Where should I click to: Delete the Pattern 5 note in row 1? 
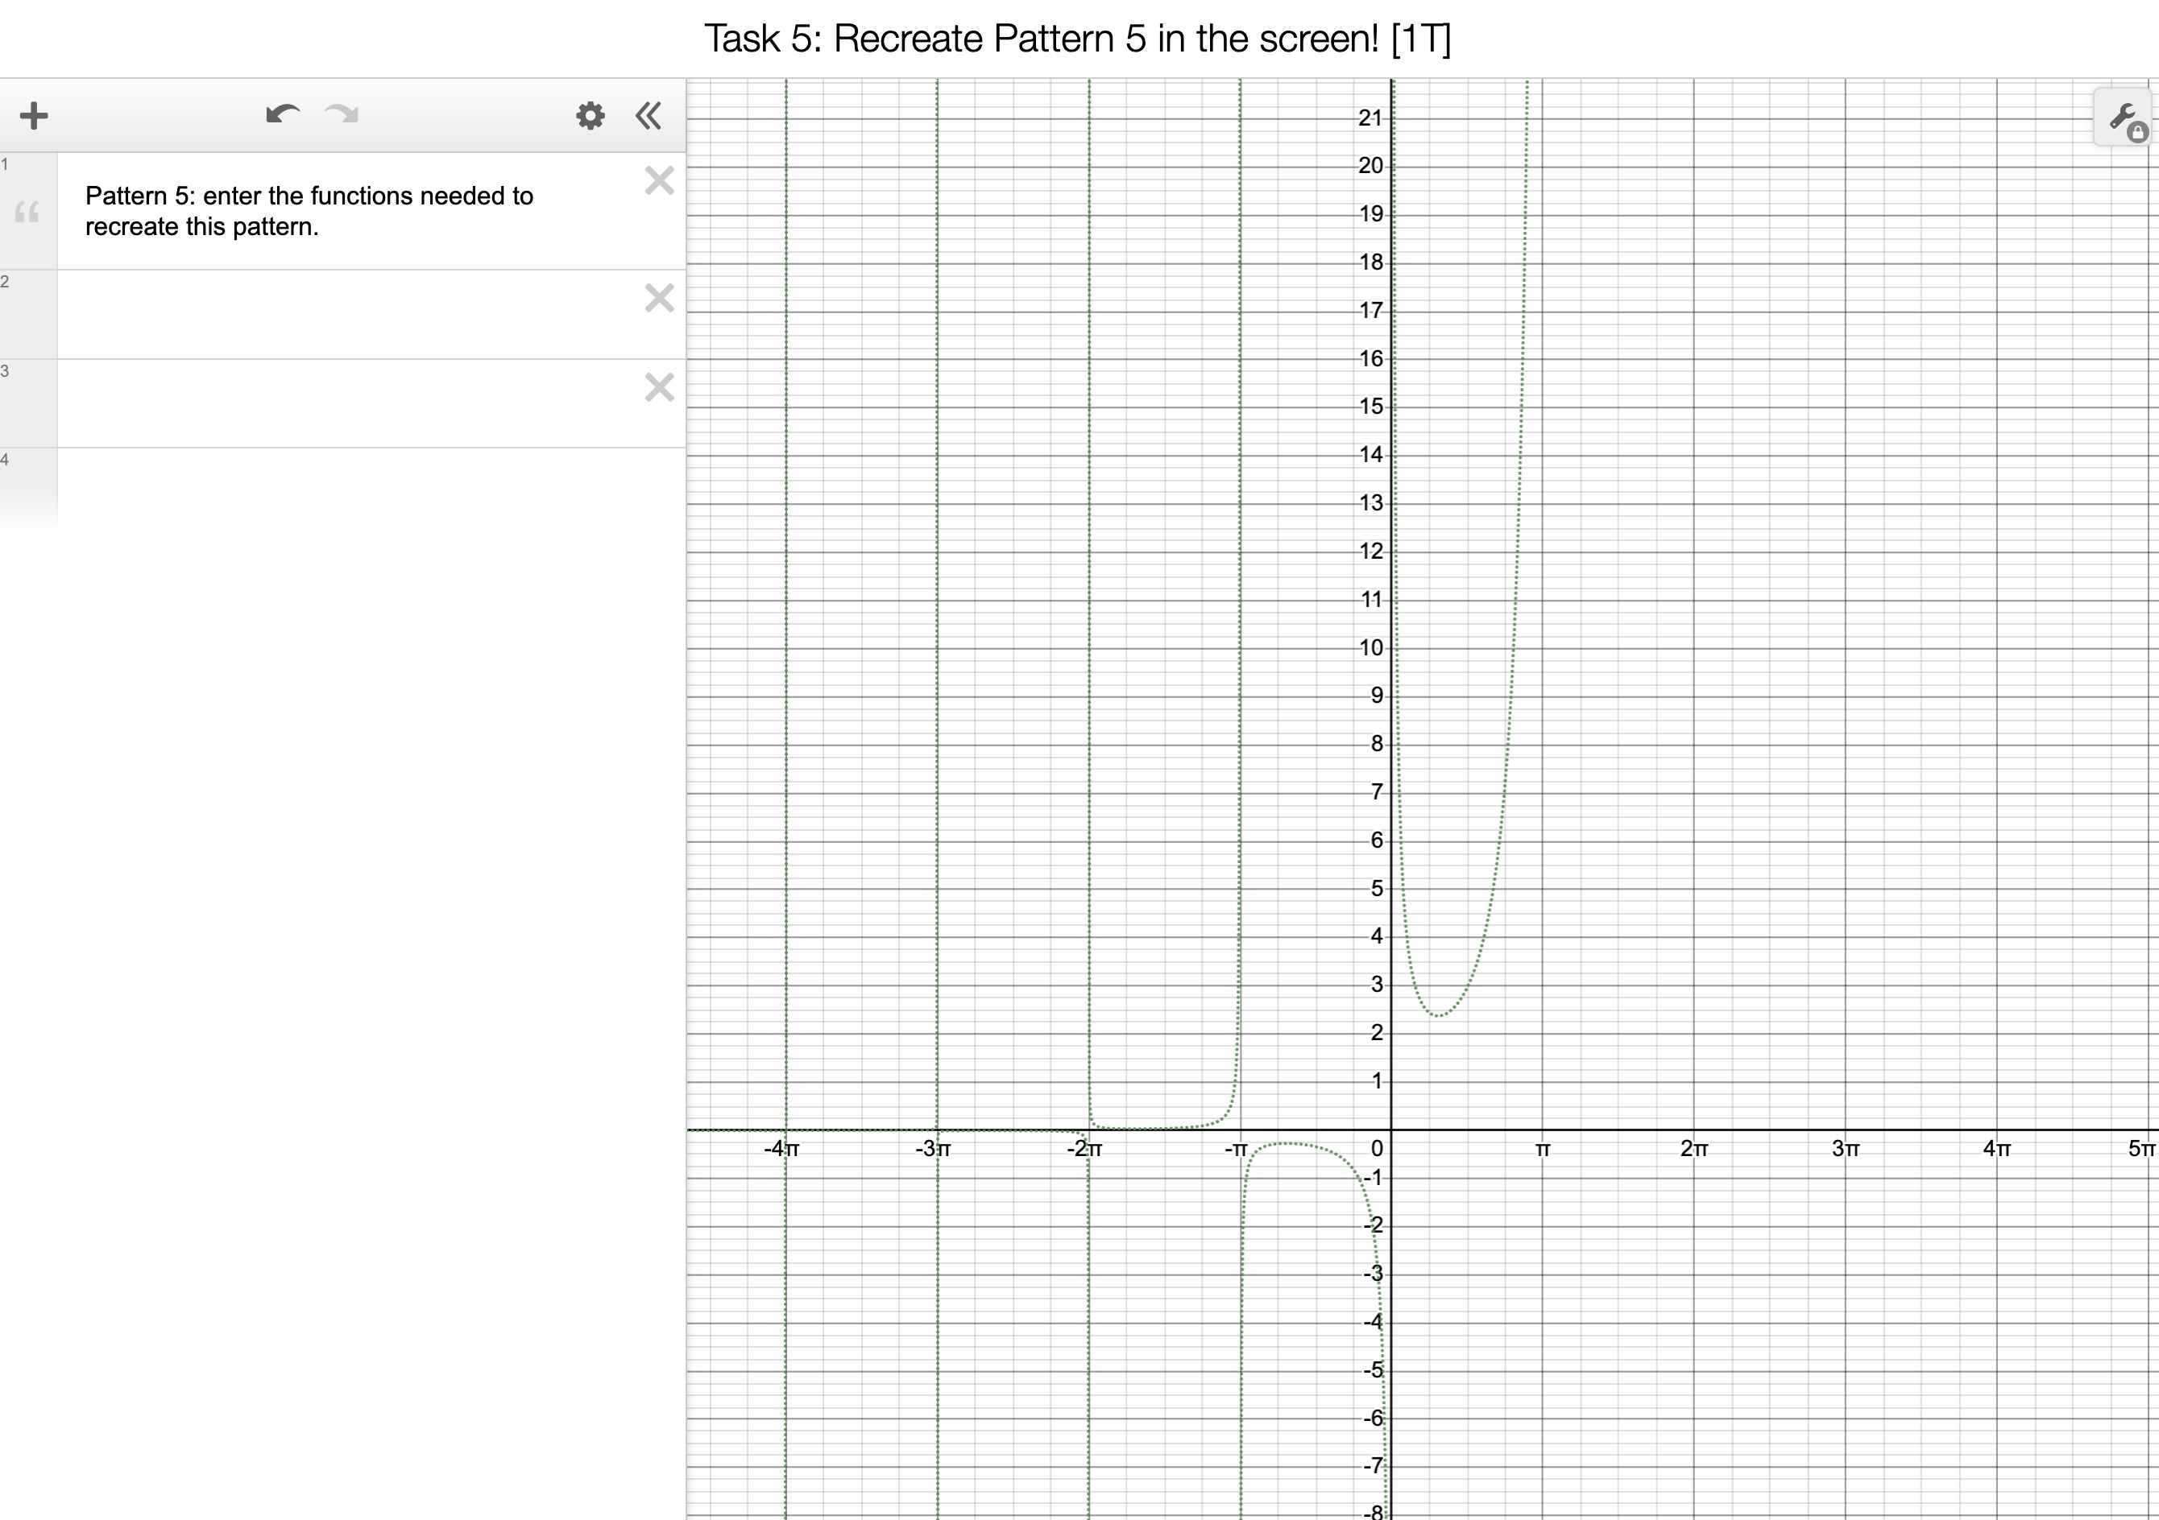[659, 180]
